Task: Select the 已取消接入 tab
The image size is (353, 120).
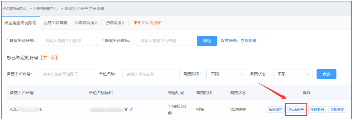Action: click(115, 23)
